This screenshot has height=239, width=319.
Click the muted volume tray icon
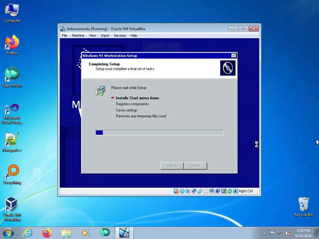[x=288, y=233]
